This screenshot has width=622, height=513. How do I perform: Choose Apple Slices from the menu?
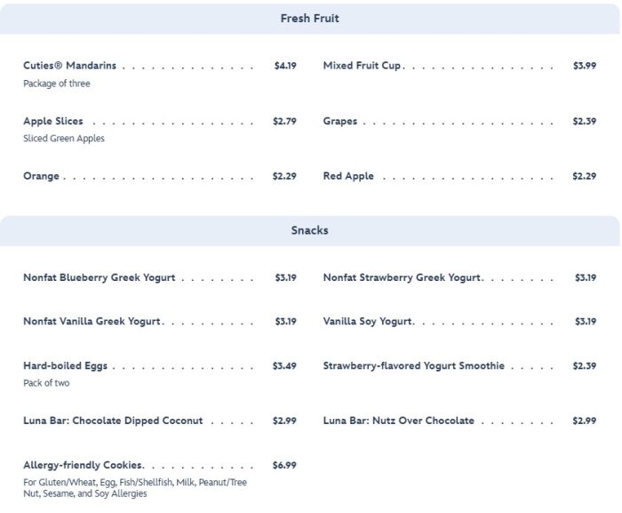tap(53, 121)
